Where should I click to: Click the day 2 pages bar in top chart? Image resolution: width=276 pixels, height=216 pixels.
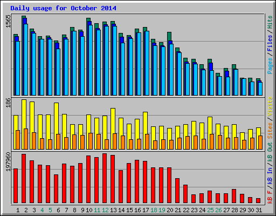click(26, 59)
